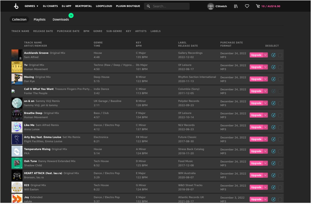Open Sam Alfred artist link
The height and width of the screenshot is (204, 312).
(x=31, y=57)
